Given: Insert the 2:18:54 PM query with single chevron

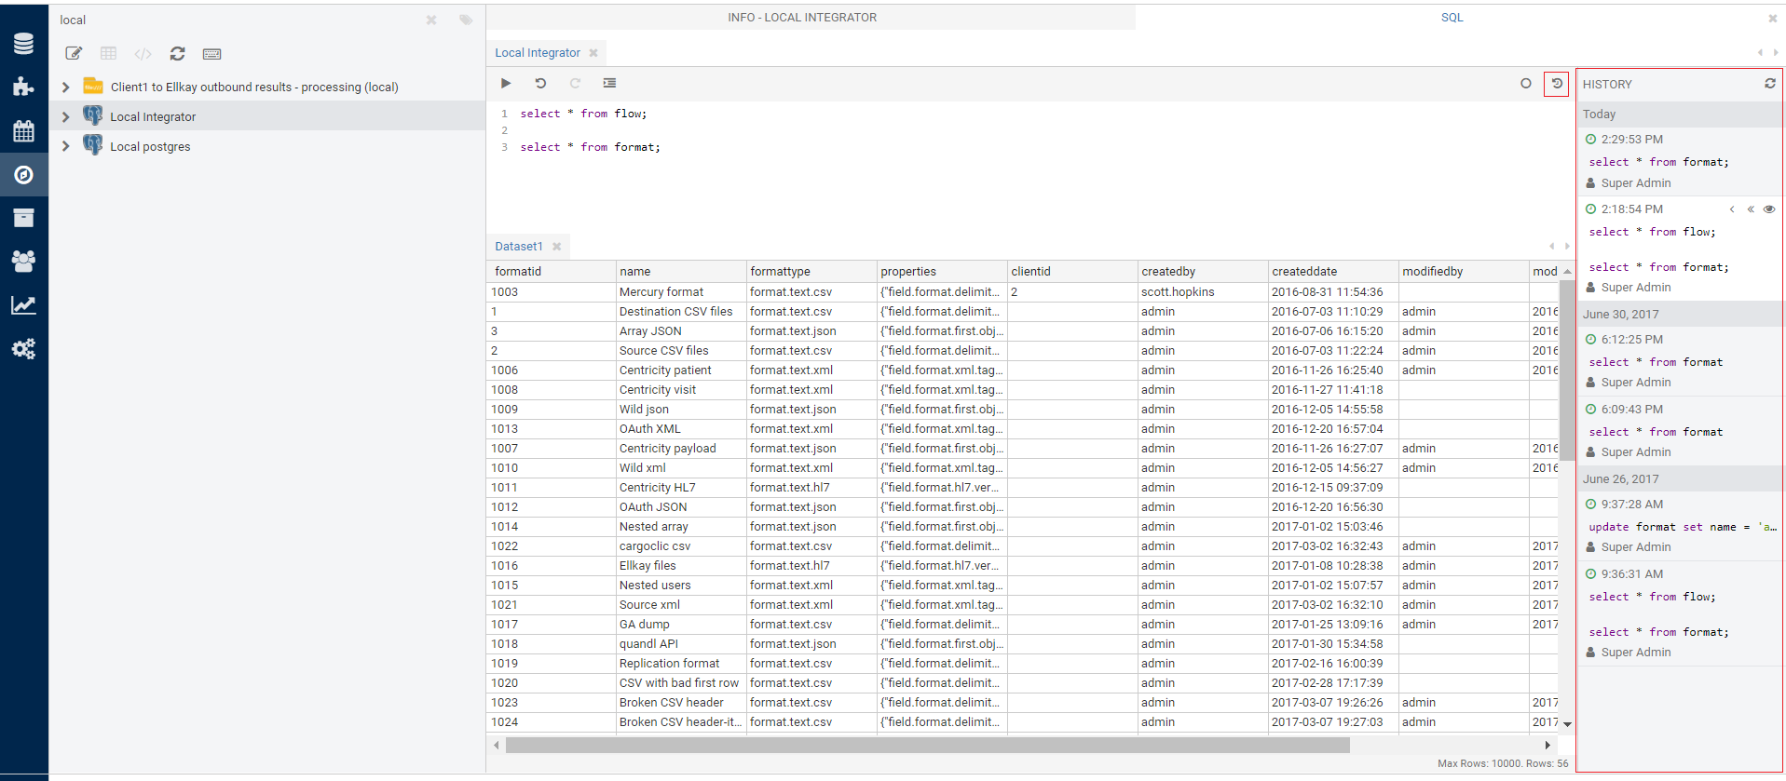Looking at the screenshot, I should click(x=1732, y=209).
